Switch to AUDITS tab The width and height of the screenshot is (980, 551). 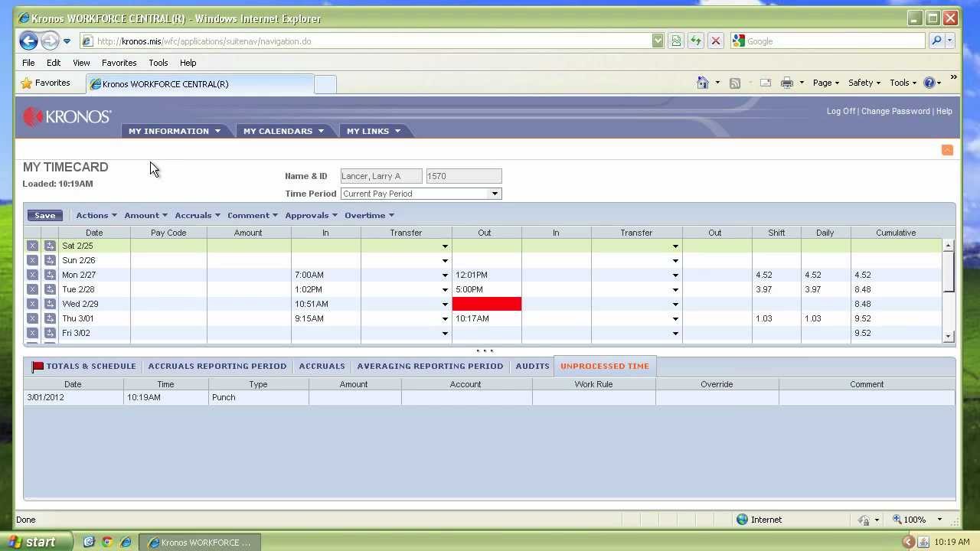tap(533, 367)
